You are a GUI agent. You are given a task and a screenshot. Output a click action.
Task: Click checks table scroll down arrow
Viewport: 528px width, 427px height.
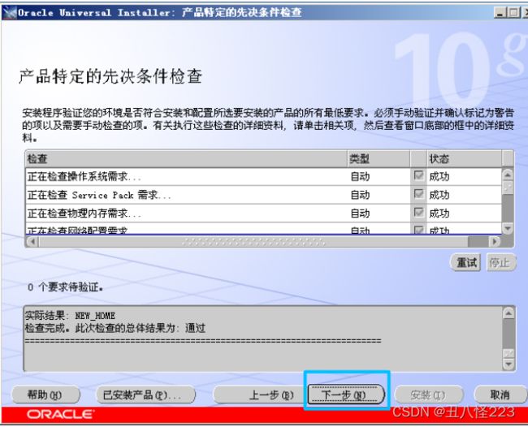(x=508, y=228)
